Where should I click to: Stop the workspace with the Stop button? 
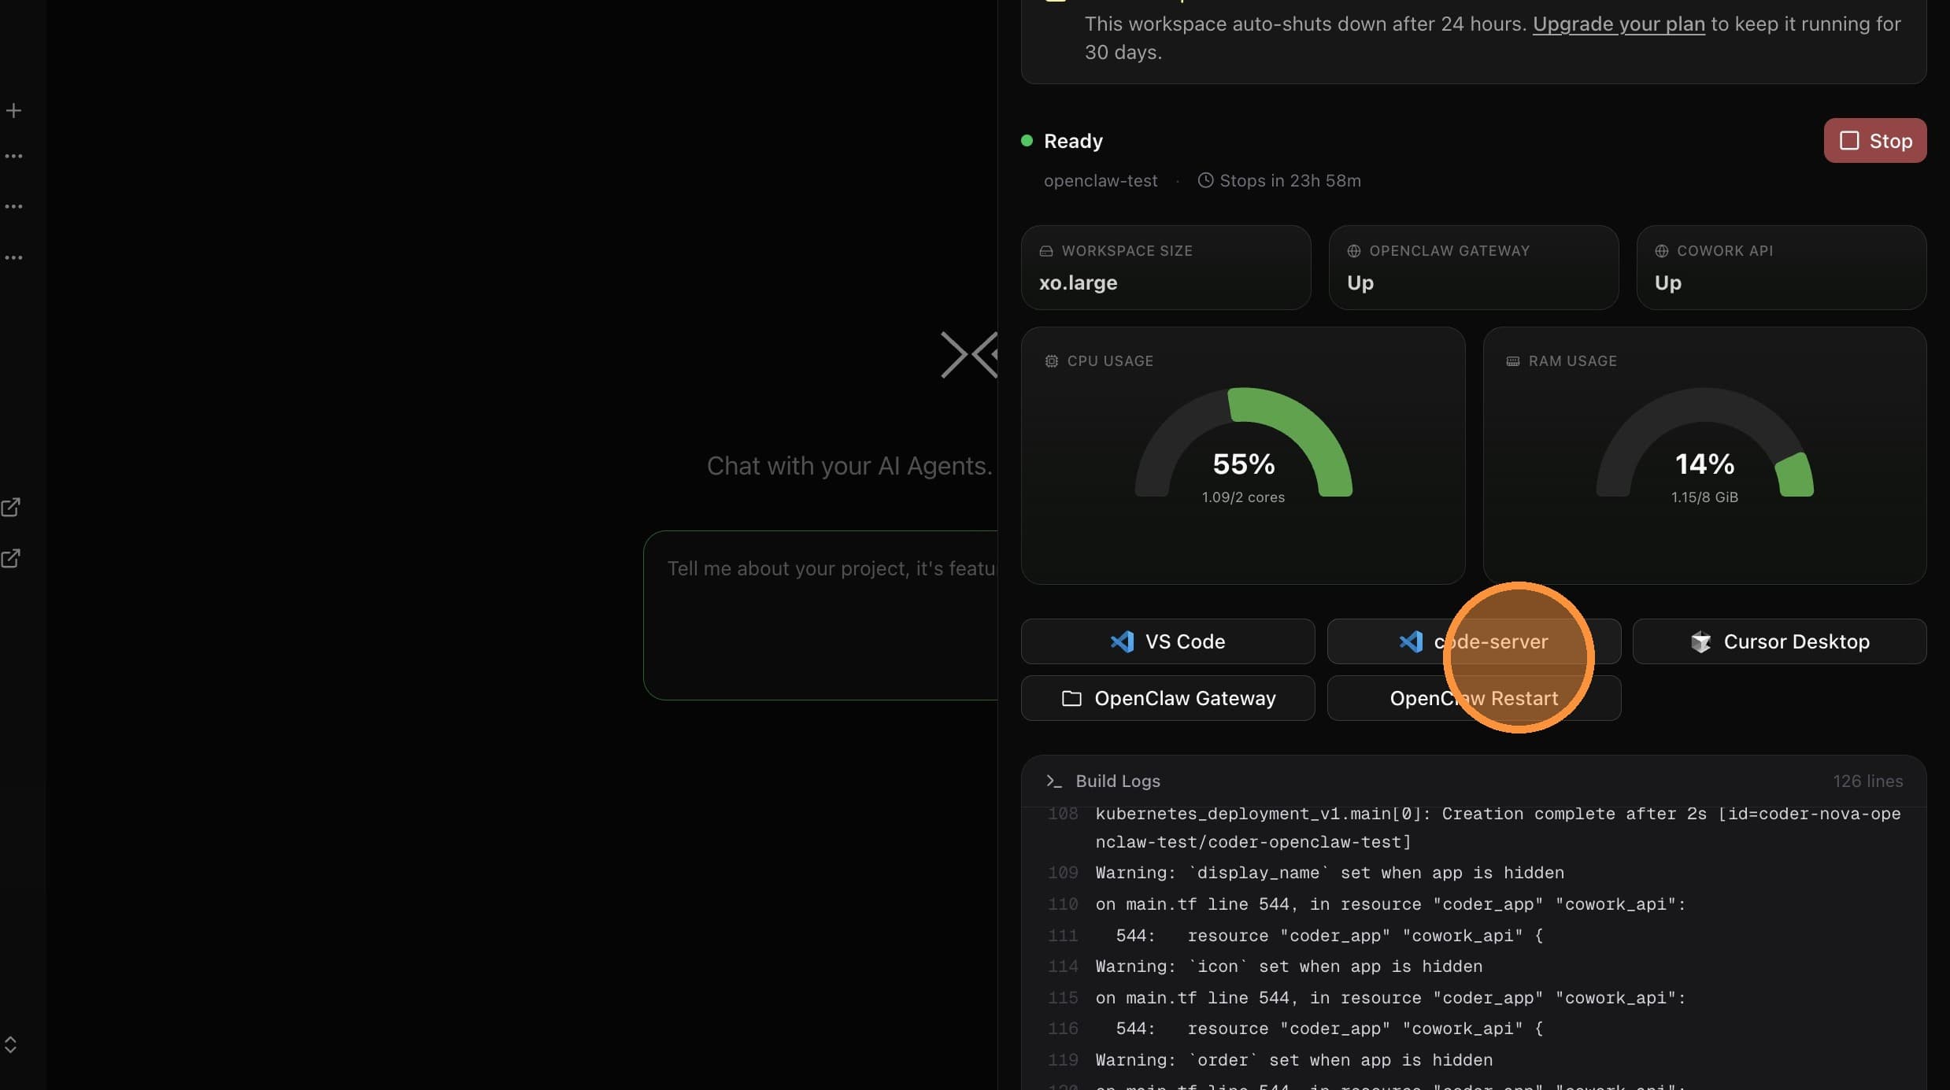(x=1874, y=141)
